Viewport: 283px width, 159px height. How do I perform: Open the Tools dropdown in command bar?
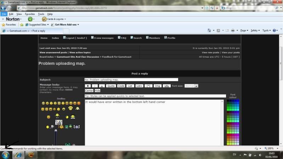click(x=266, y=30)
